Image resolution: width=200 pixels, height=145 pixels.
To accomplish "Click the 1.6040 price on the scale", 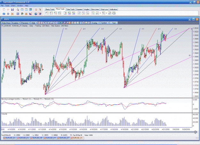I will (x=196, y=28).
